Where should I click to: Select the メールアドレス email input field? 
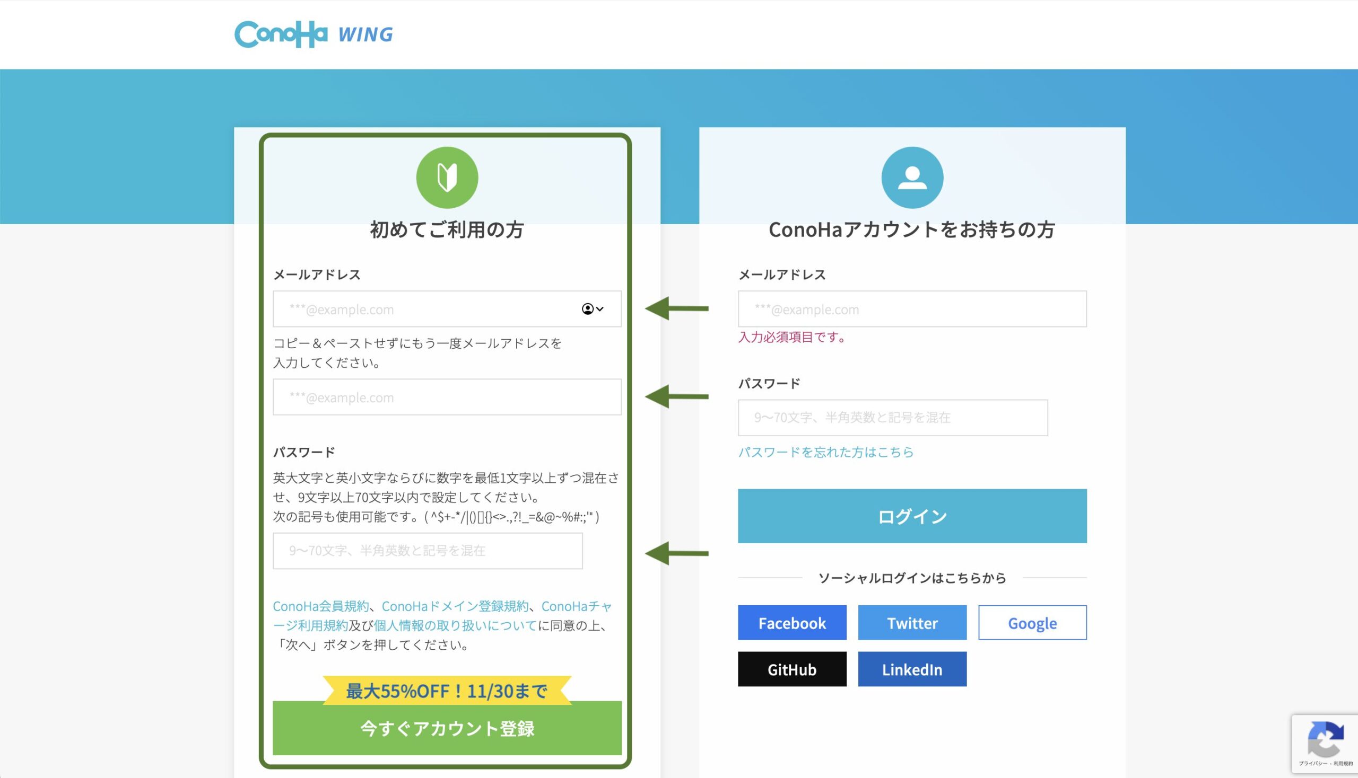447,308
